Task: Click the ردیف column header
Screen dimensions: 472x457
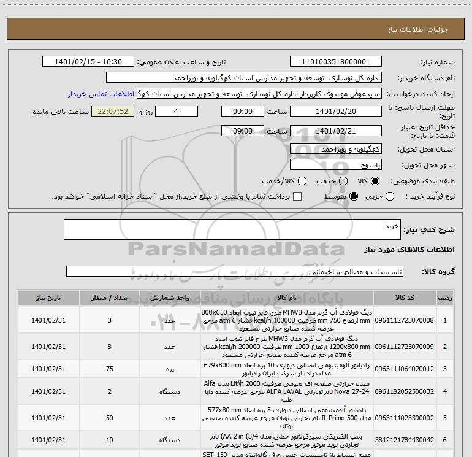Action: click(445, 298)
